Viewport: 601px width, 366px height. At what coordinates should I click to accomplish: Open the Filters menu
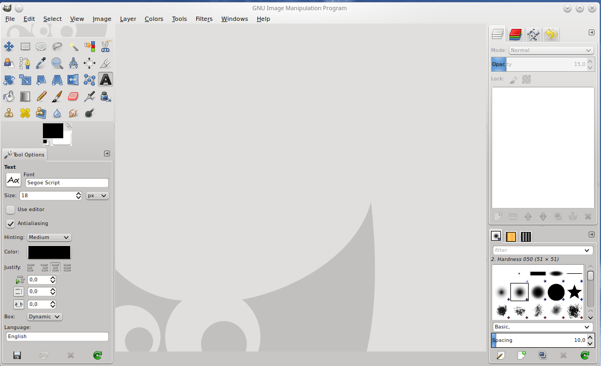pyautogui.click(x=204, y=19)
